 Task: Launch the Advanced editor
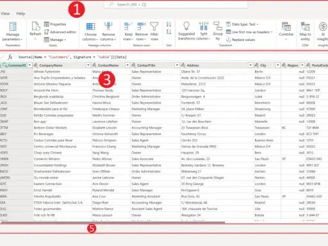[60, 32]
